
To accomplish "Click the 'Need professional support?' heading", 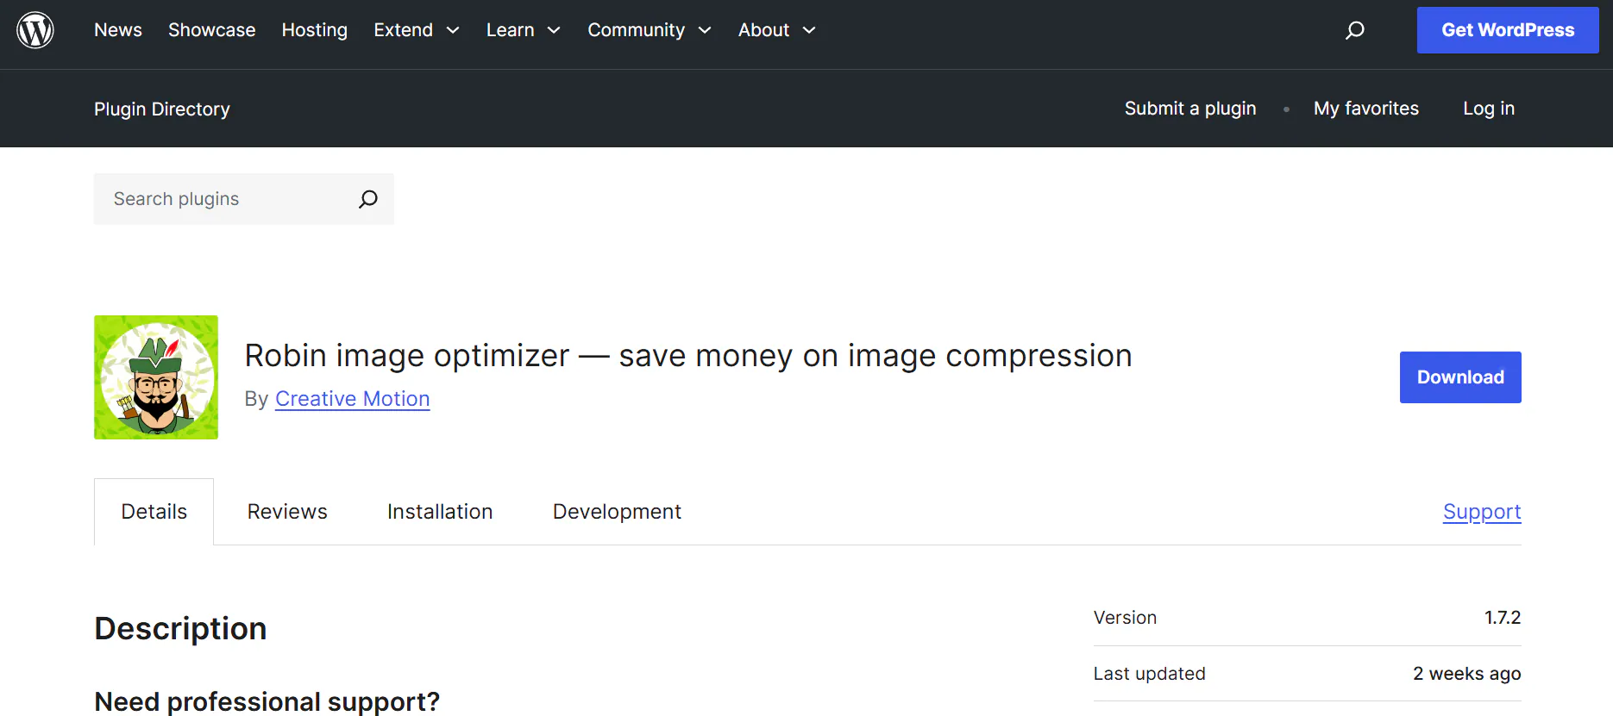I will click(x=267, y=701).
